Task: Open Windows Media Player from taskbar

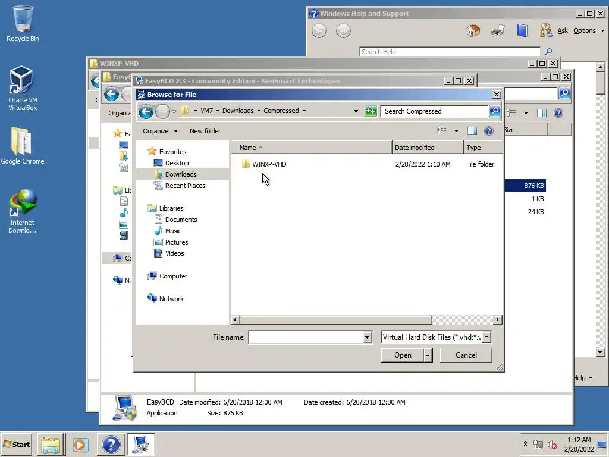Action: 81,445
